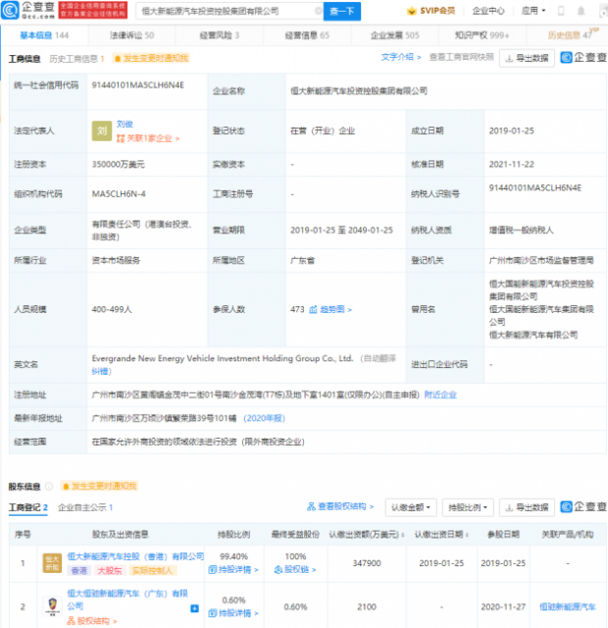
Task: Expand the 文字介绍 dropdown
Action: click(x=399, y=57)
